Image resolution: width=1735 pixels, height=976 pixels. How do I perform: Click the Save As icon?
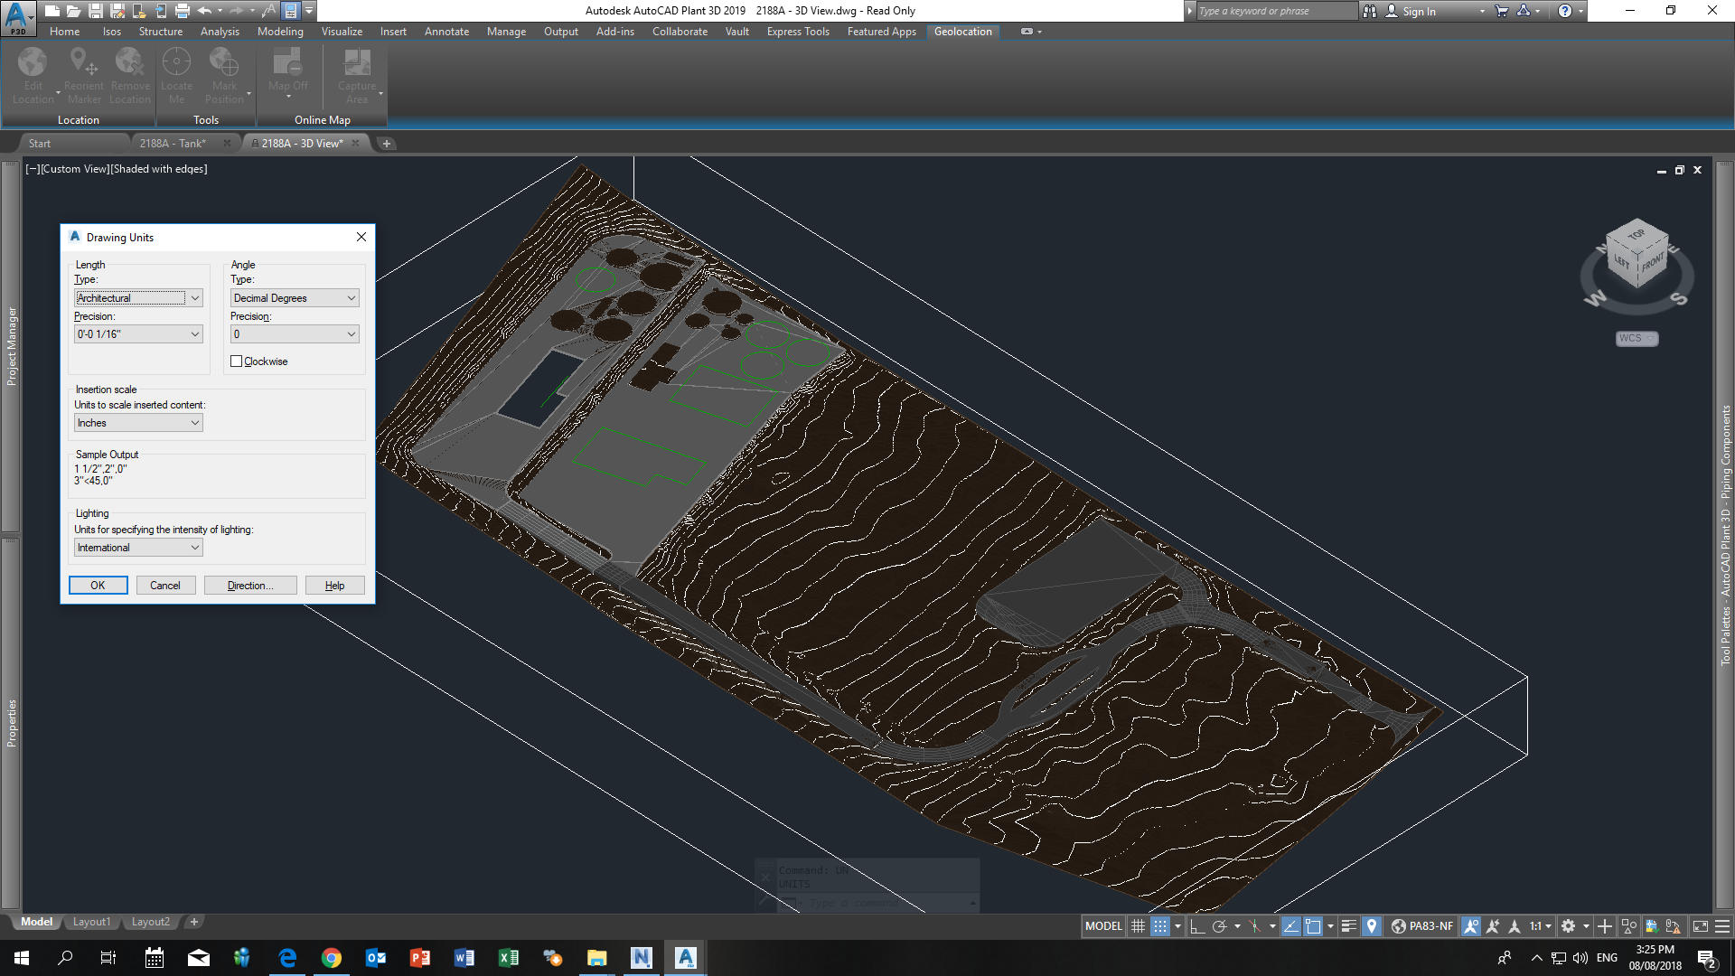click(117, 11)
